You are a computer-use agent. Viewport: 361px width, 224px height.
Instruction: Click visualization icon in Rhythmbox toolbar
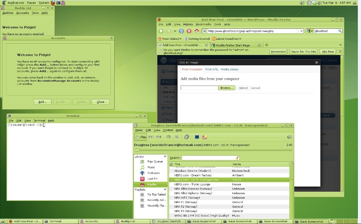[197, 137]
